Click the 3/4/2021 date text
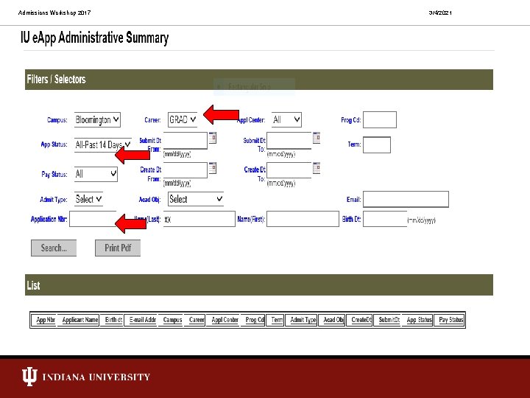Screen dimensions: 530x398 pyautogui.click(x=440, y=13)
